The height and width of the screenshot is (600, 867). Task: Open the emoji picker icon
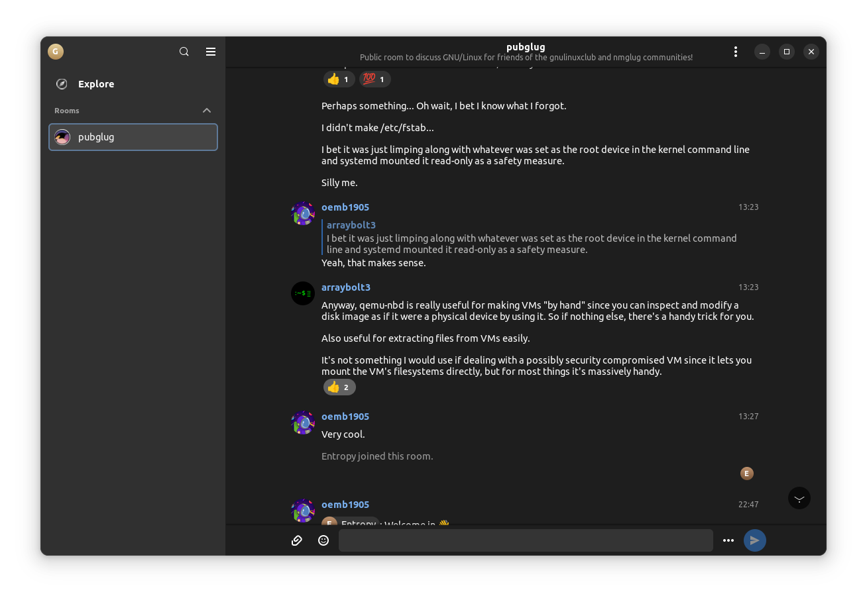coord(323,540)
